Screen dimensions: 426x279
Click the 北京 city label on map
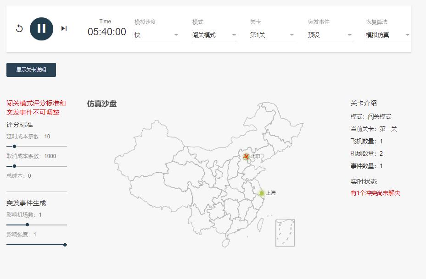tap(255, 156)
